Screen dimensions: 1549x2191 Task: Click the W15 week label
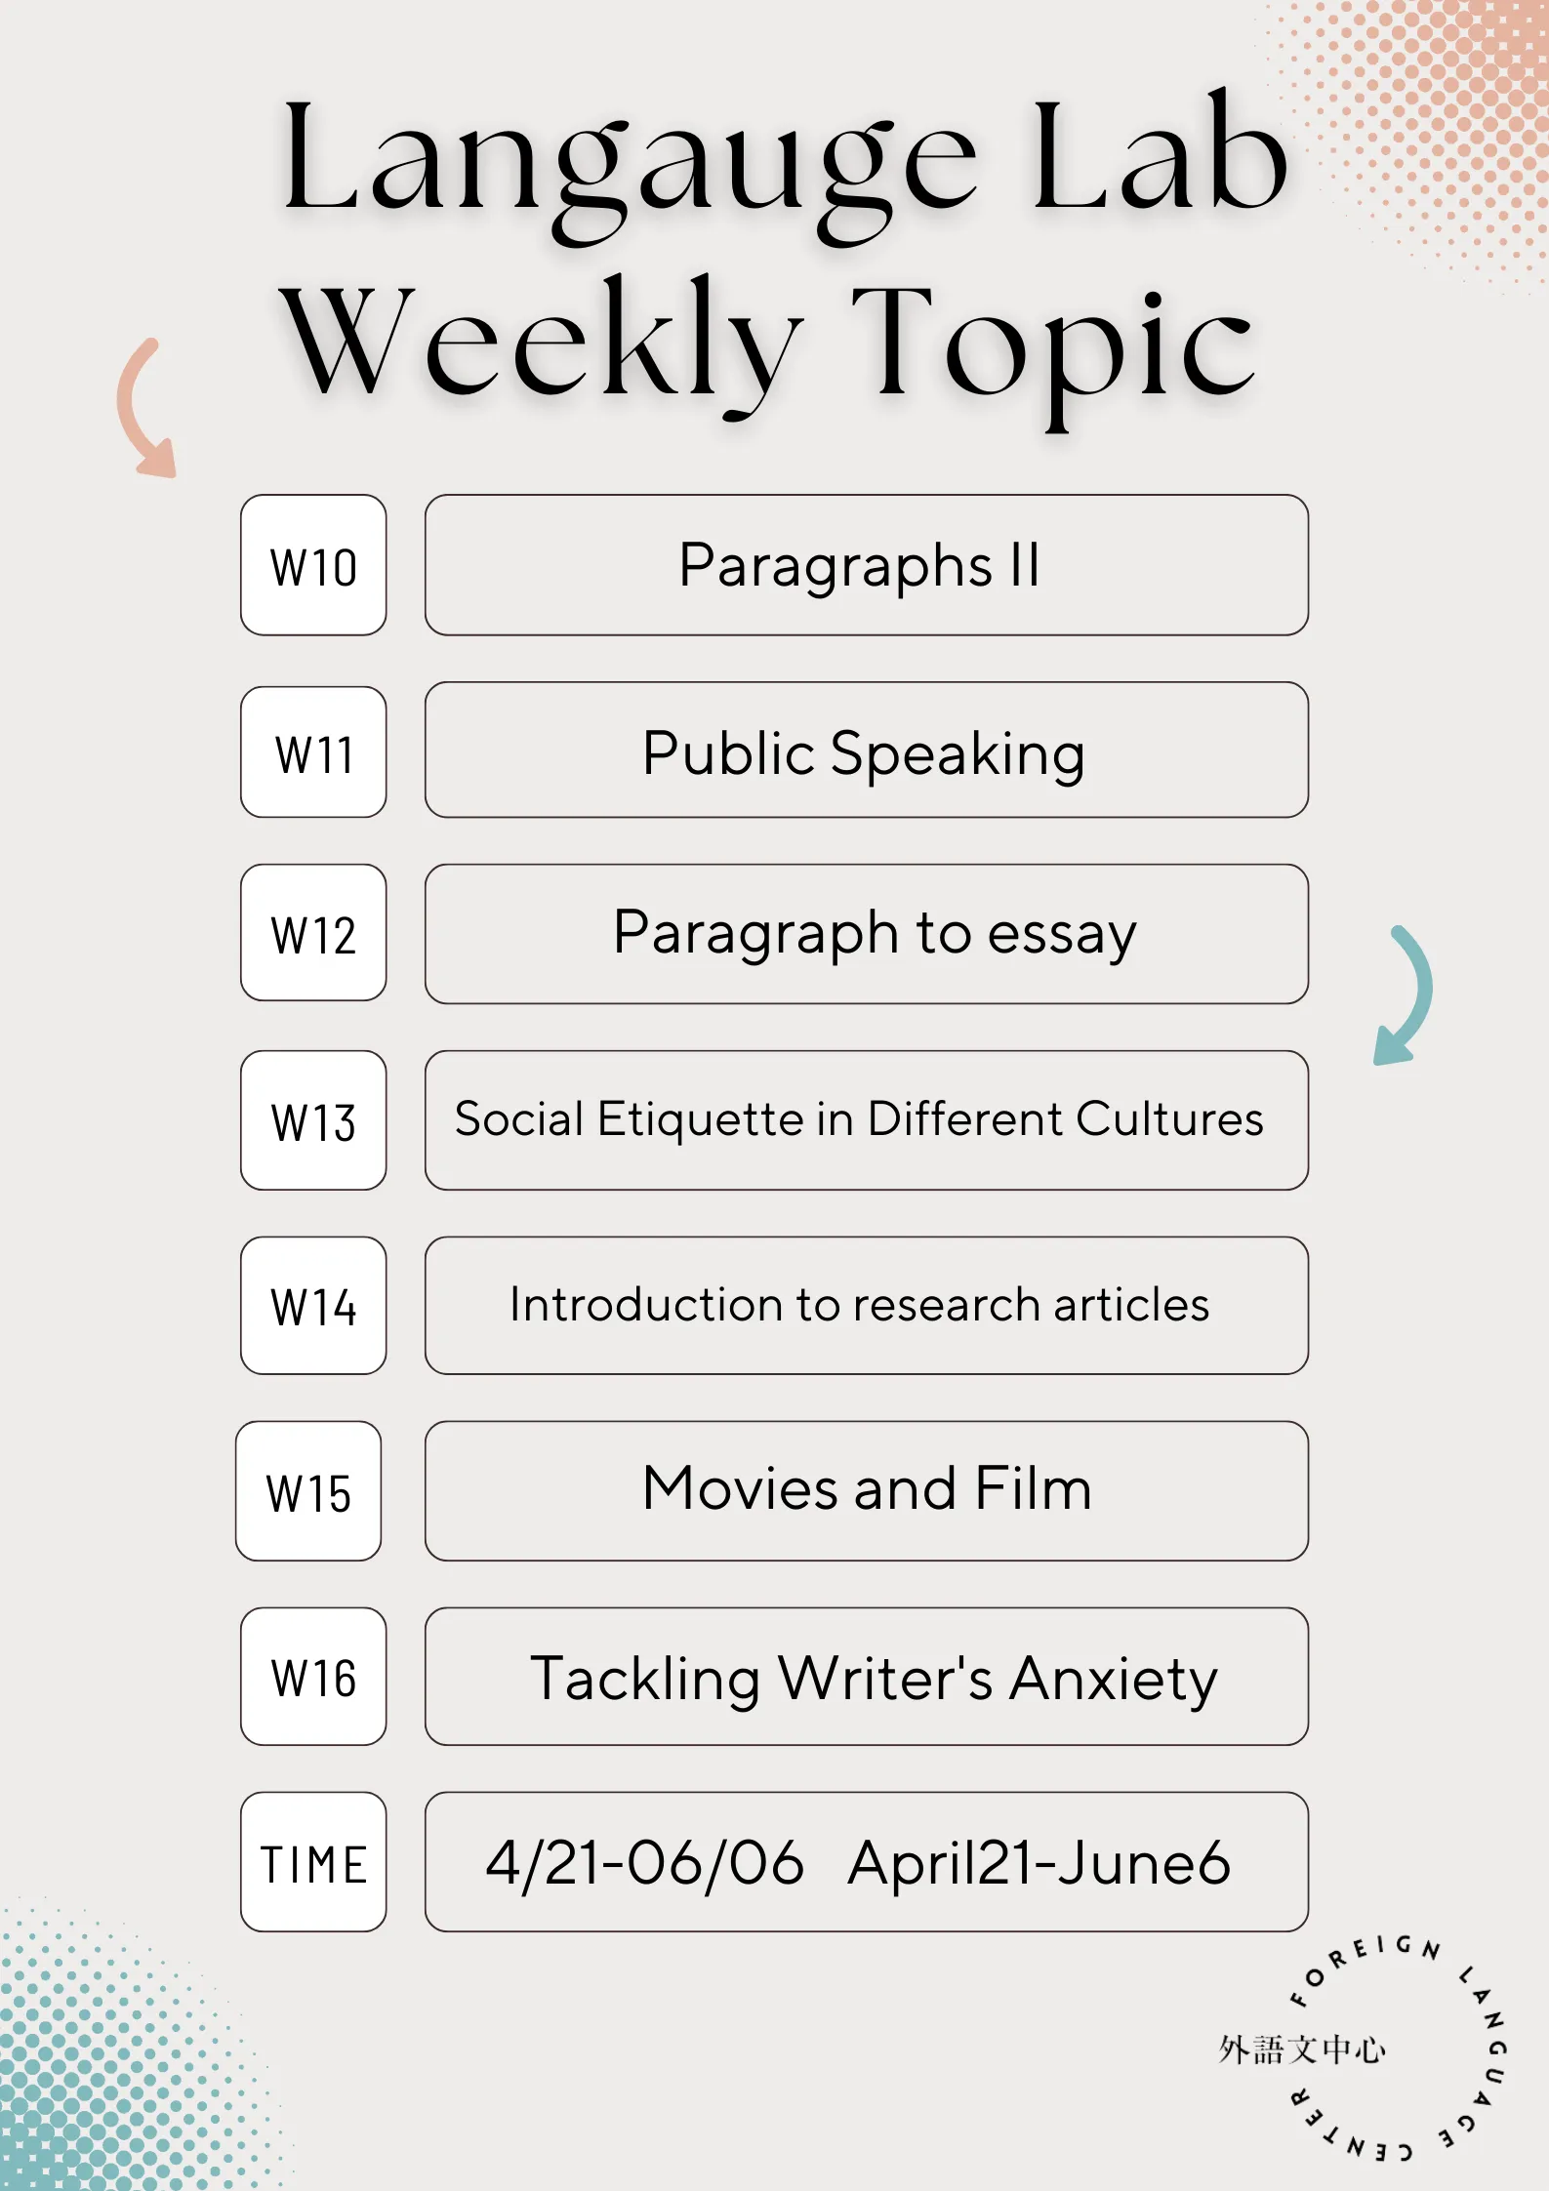coord(308,1491)
